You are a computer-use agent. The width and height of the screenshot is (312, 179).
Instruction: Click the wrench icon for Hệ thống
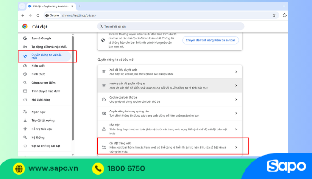pyautogui.click(x=25, y=137)
